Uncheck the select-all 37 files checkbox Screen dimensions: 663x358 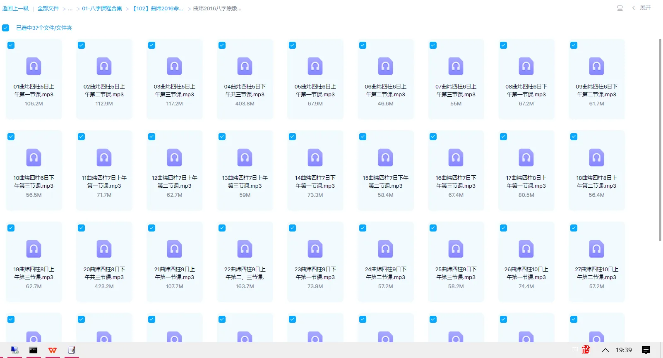point(6,28)
